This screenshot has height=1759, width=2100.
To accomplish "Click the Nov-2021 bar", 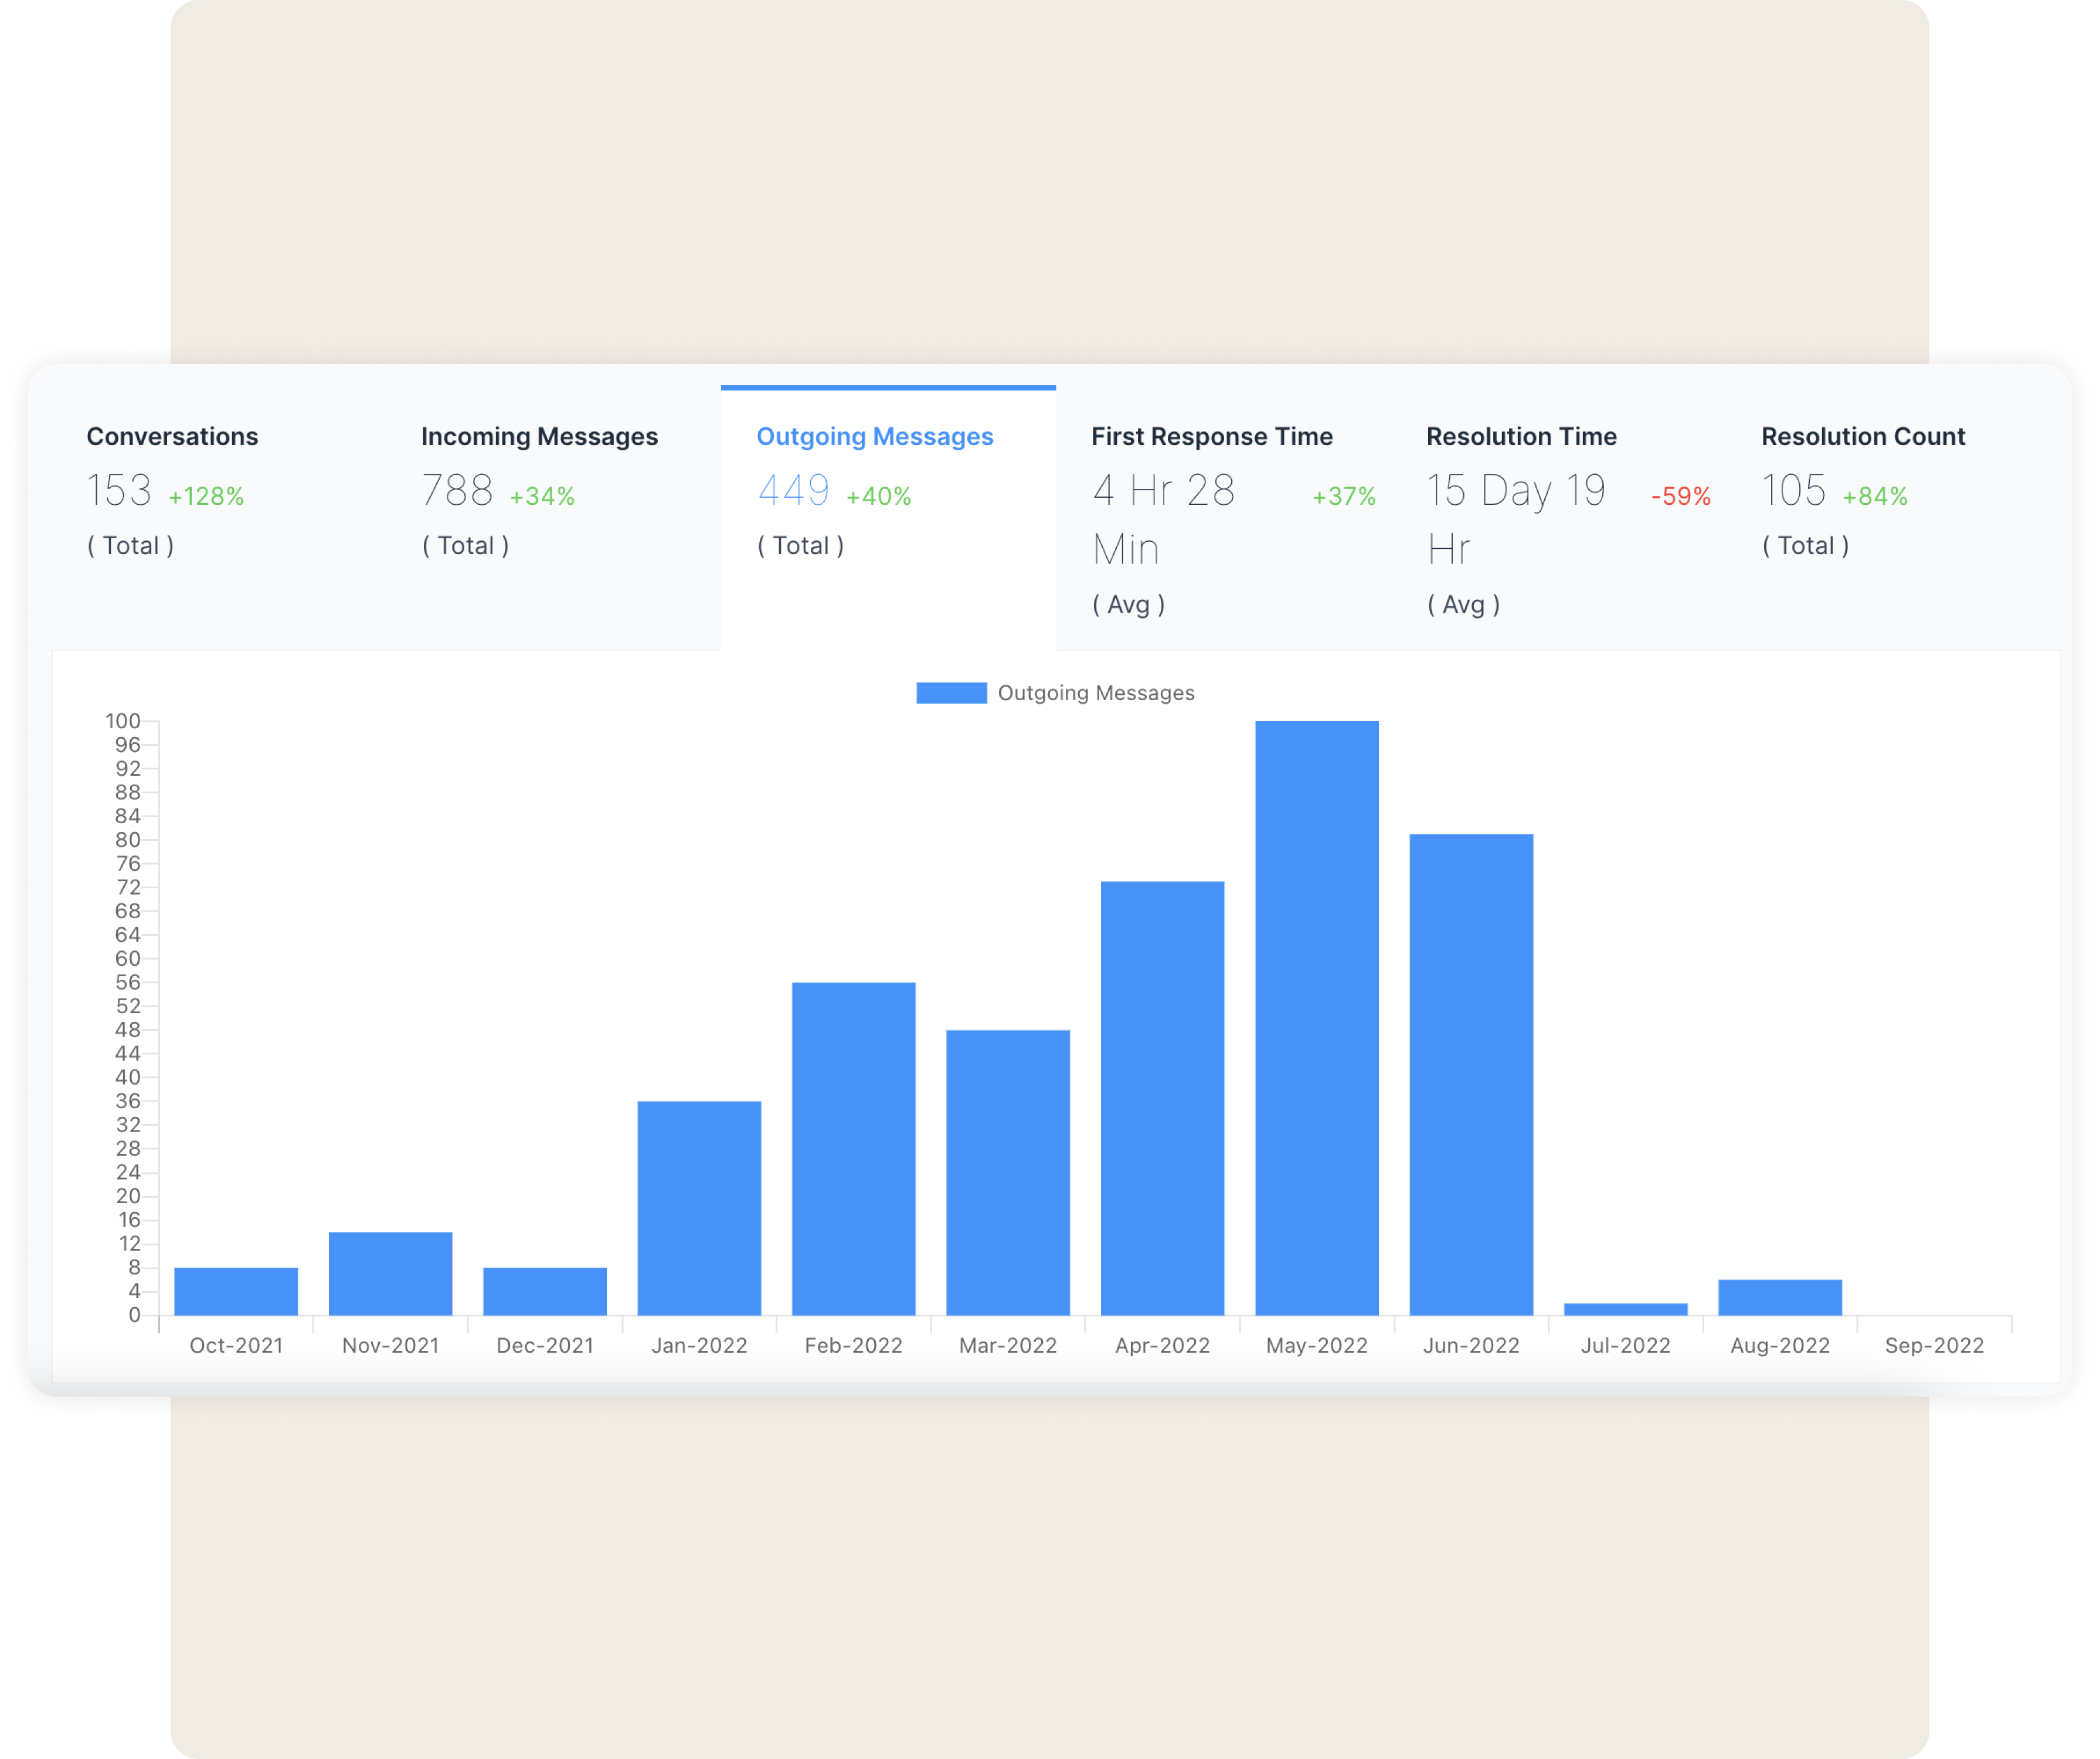I will tap(390, 1273).
